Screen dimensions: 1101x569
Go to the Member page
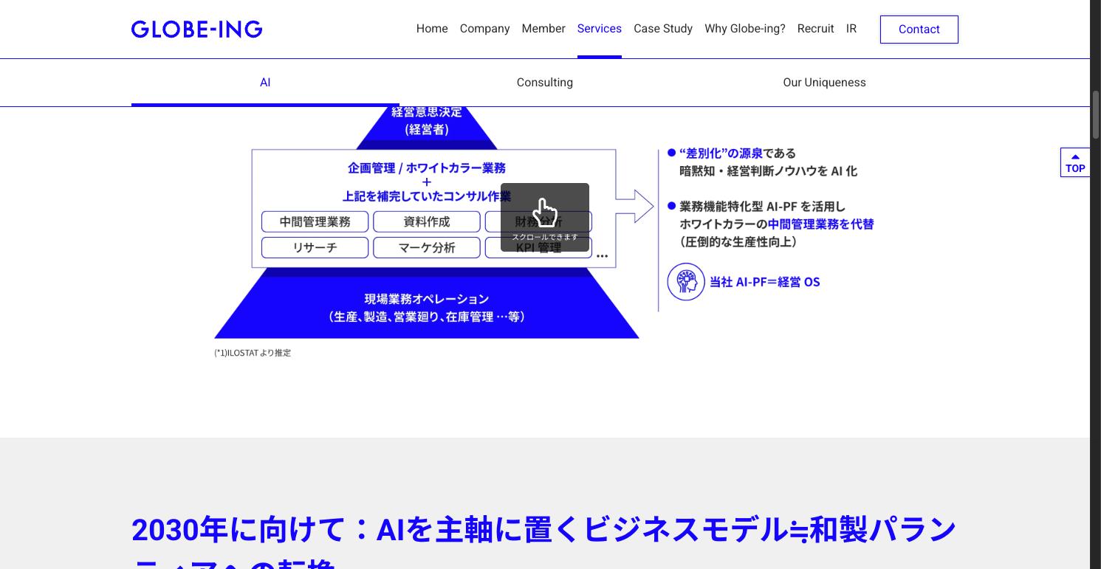coord(543,29)
